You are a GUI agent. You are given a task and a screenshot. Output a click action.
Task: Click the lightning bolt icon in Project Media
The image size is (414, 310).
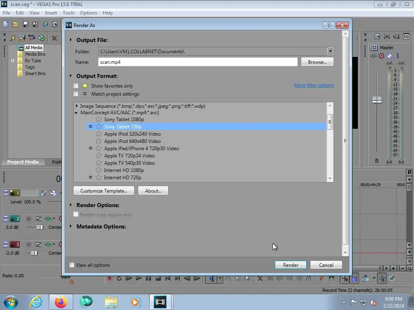pyautogui.click(x=13, y=38)
